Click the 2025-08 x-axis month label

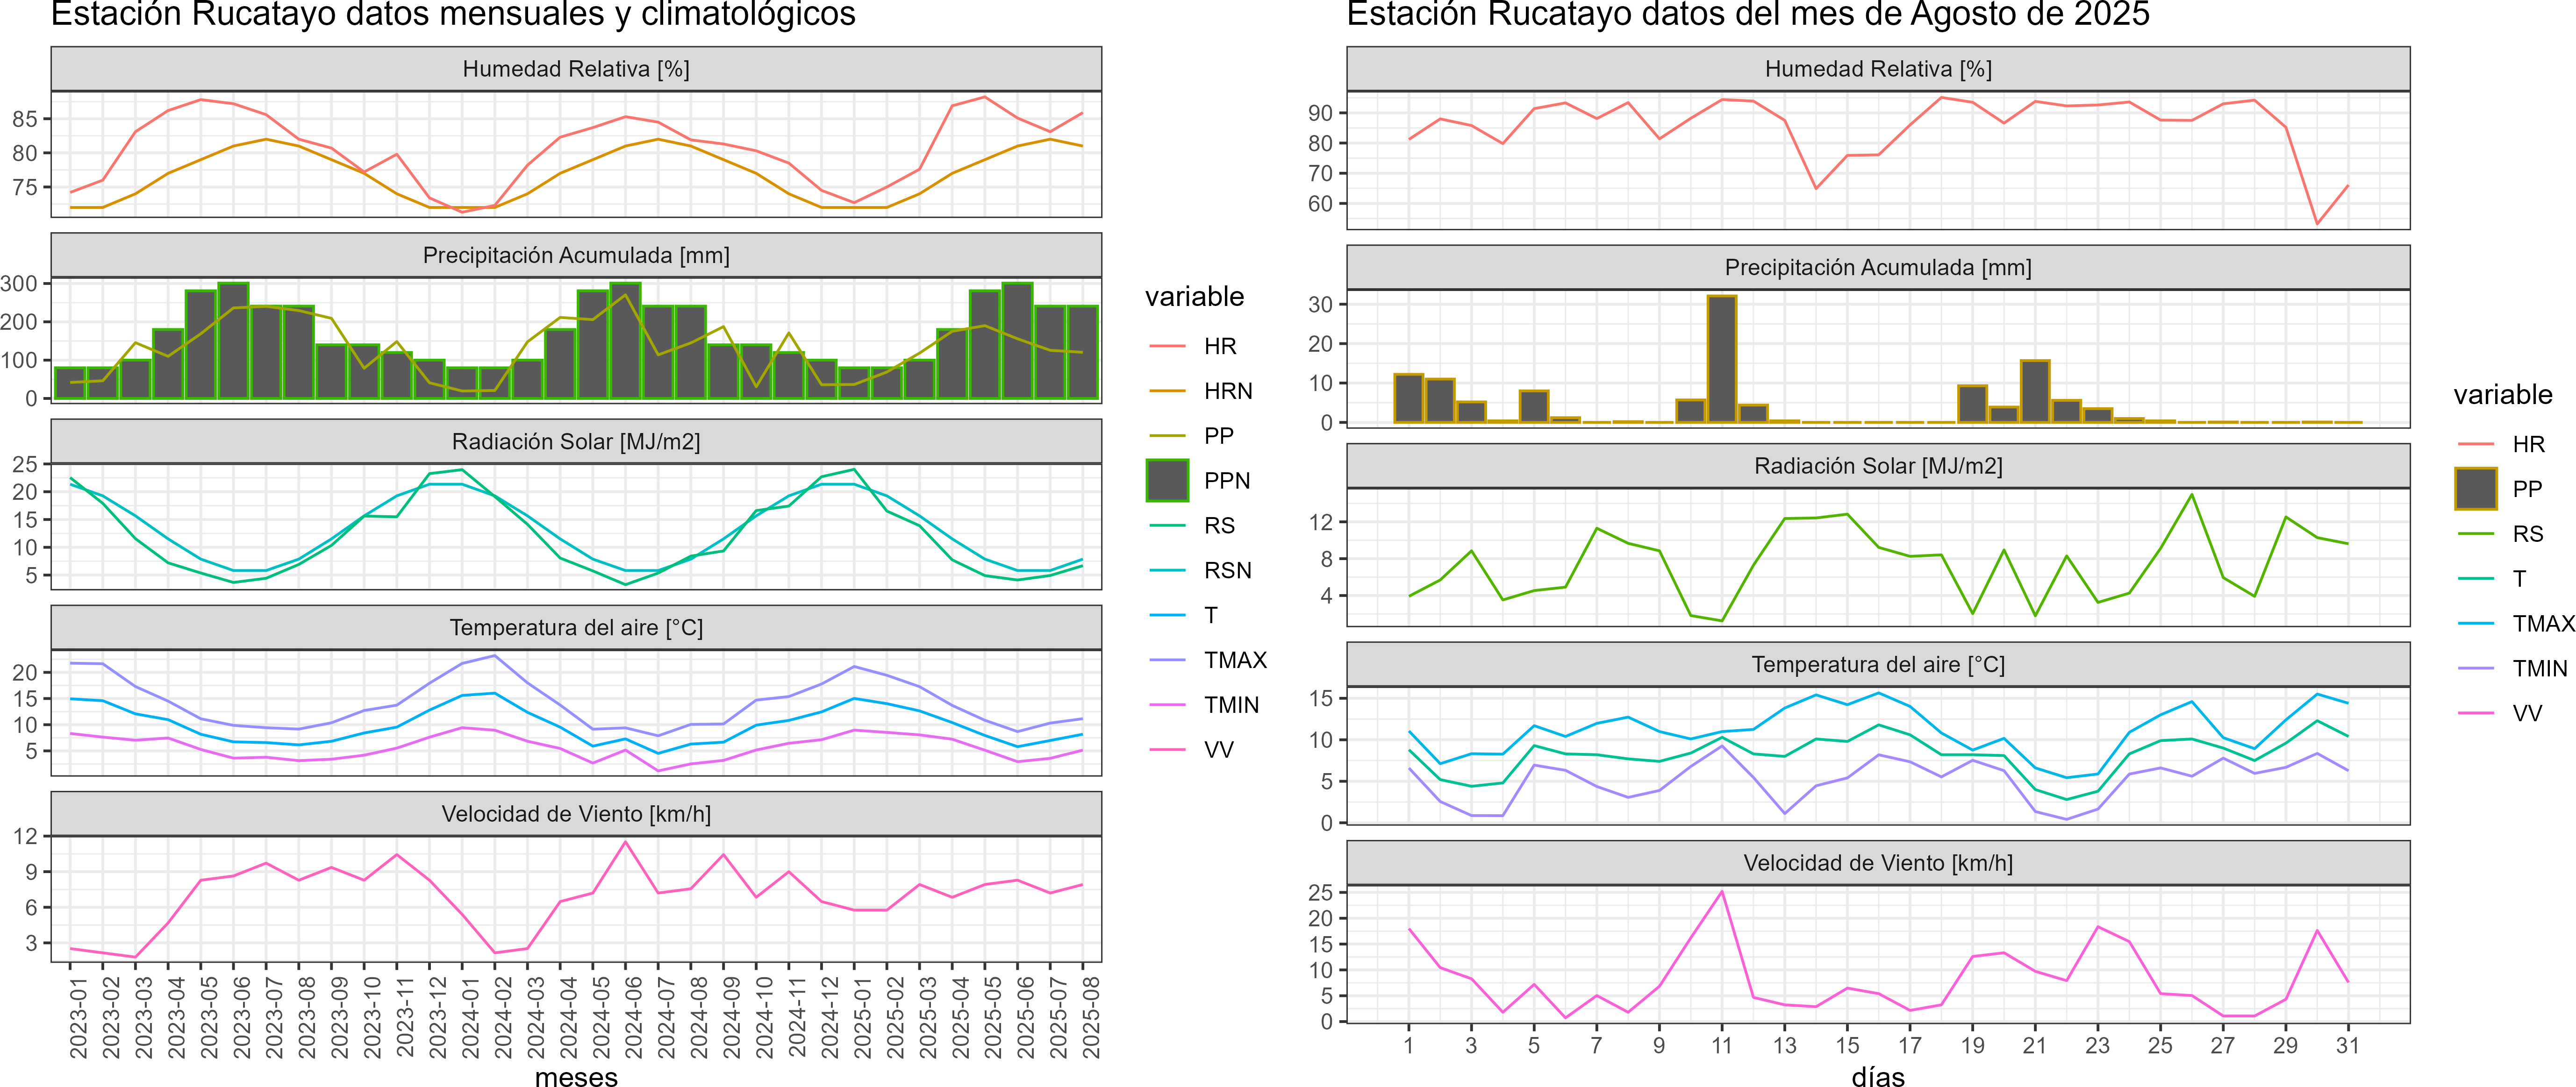pos(1091,1017)
